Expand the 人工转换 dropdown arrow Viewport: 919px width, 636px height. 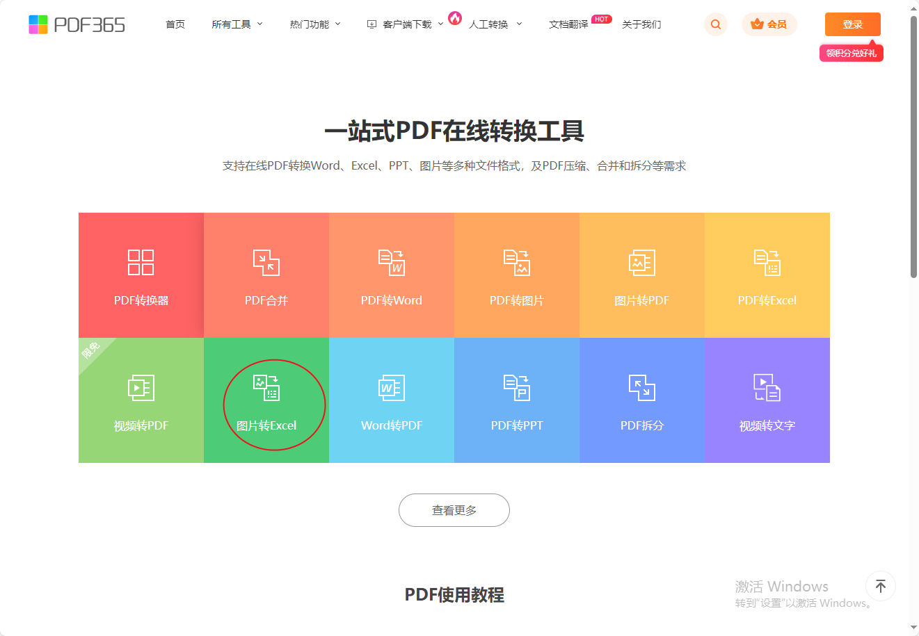tap(519, 24)
